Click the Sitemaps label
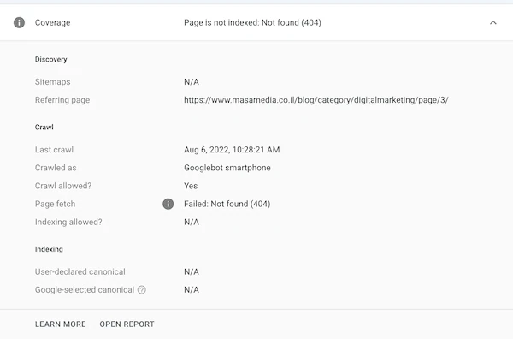 53,82
